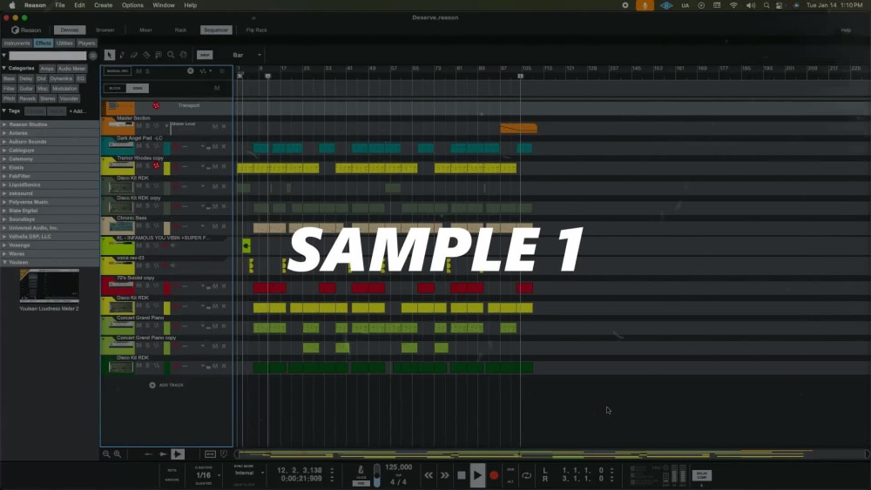
Task: Select the Pencil tool
Action: click(122, 55)
